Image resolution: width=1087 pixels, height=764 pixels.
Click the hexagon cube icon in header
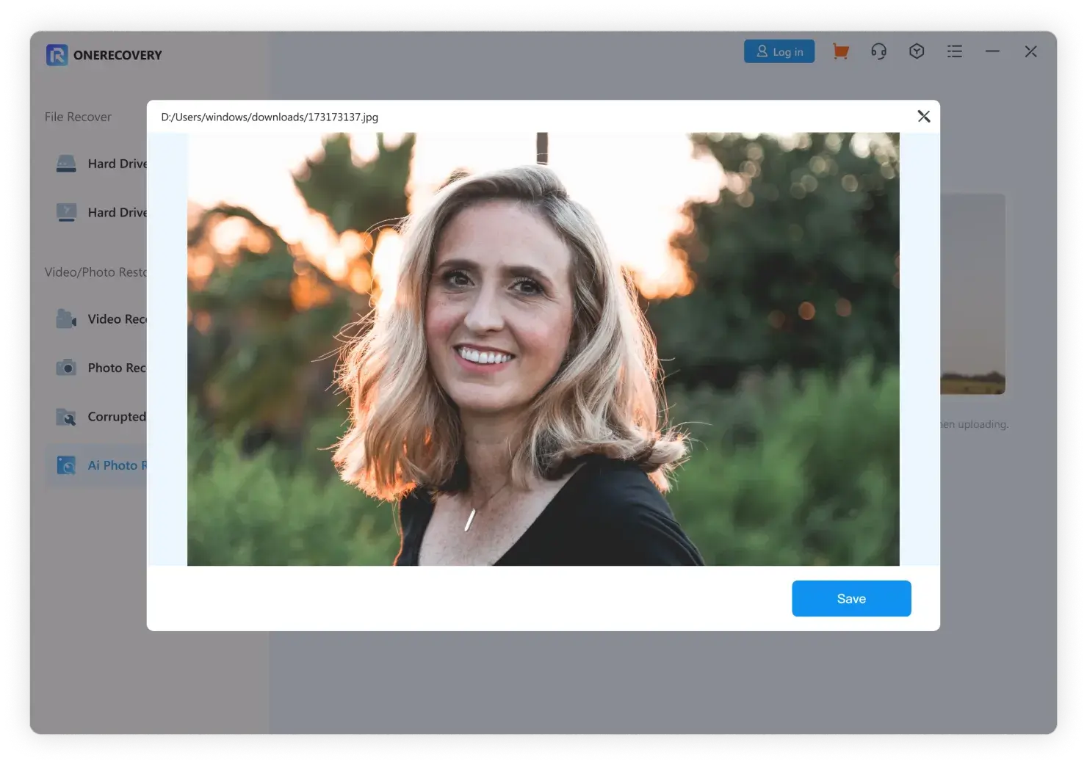click(917, 51)
